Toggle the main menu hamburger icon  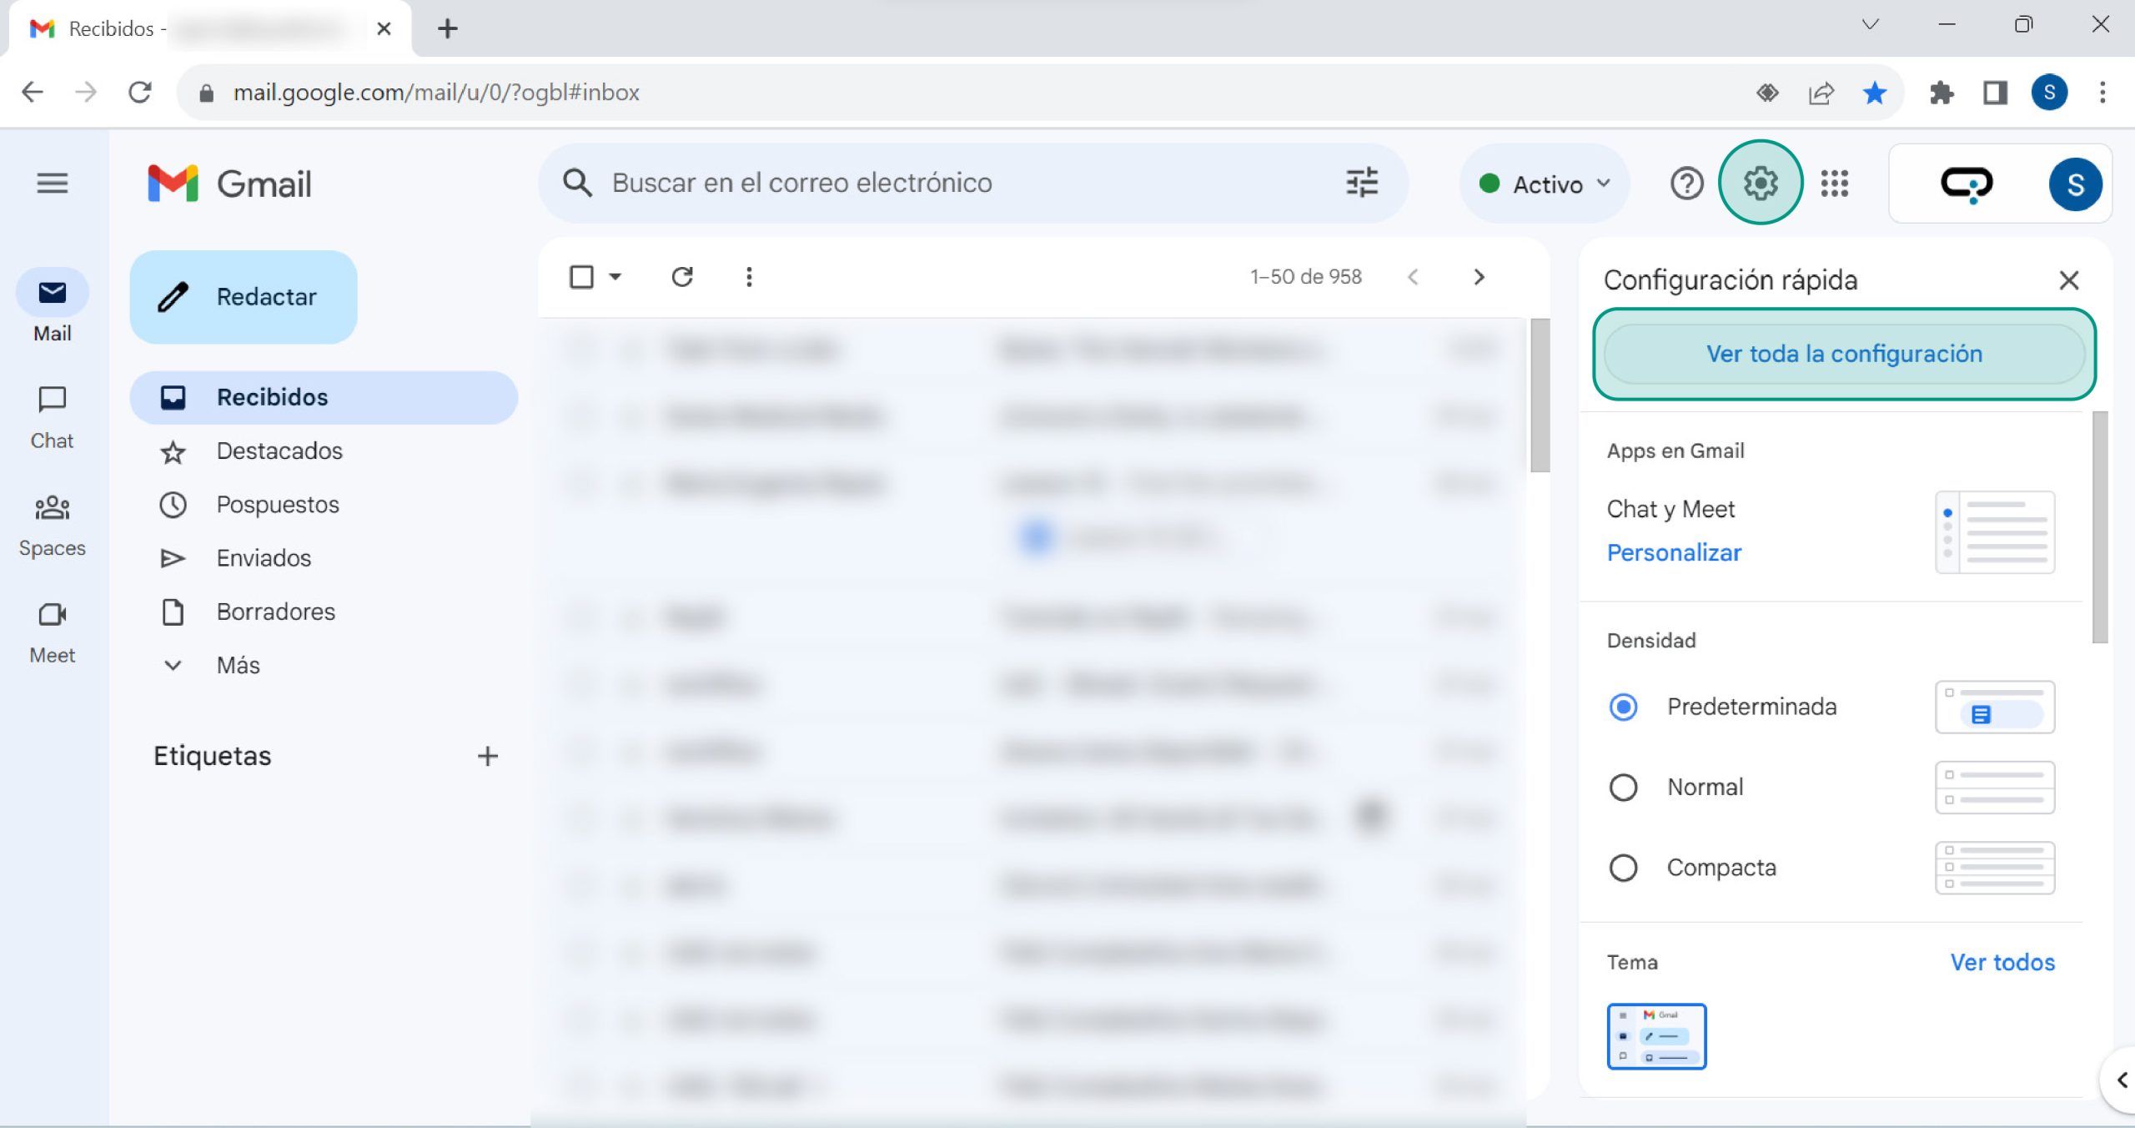[52, 183]
